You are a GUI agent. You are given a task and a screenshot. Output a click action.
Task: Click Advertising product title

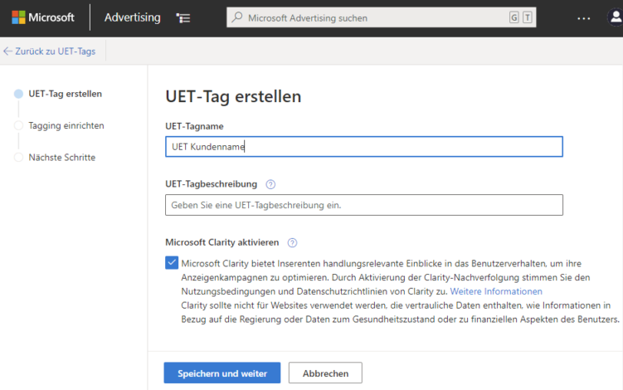click(x=132, y=17)
